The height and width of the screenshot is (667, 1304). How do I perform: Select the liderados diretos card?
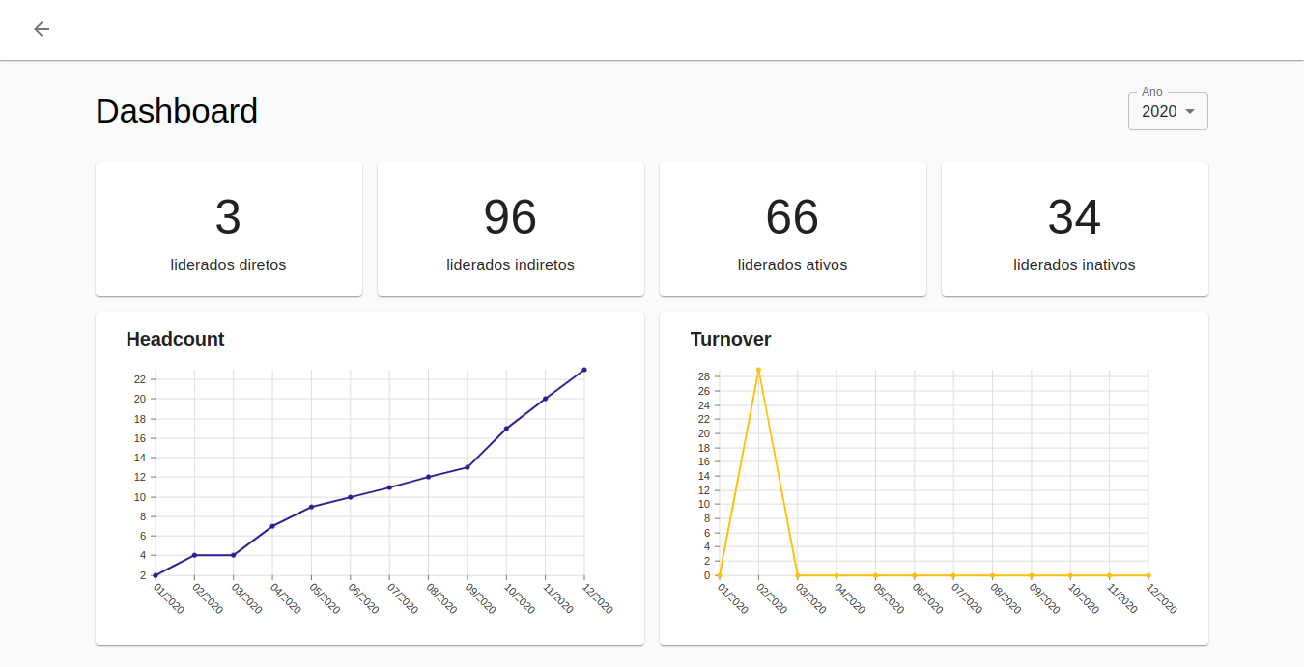pos(229,229)
